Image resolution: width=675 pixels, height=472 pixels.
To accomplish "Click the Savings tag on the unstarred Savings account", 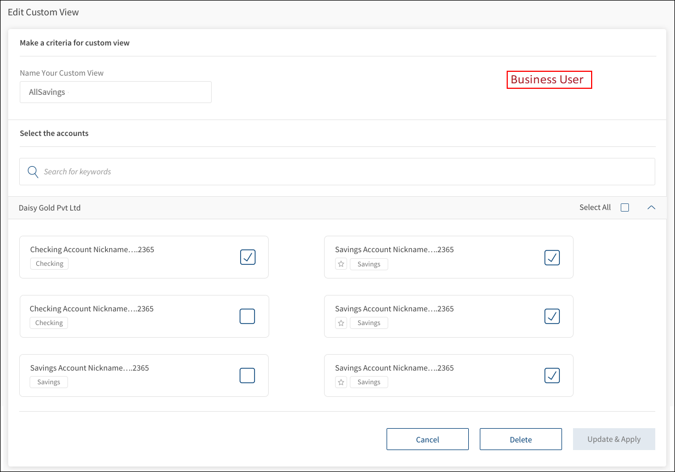I will [49, 382].
